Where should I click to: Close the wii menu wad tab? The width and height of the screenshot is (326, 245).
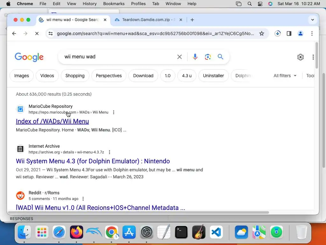point(105,20)
